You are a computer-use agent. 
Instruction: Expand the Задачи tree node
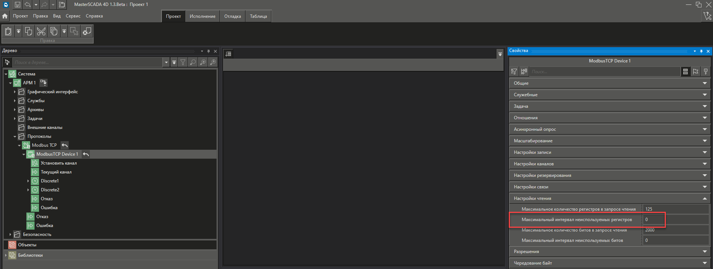tap(15, 119)
